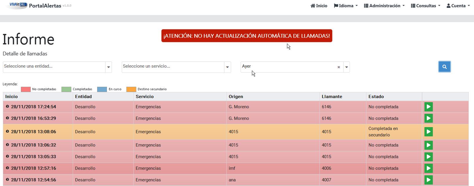Viewport: 474px width, 186px height.
Task: Click the VIVAit Call logo
Action: 17,5
